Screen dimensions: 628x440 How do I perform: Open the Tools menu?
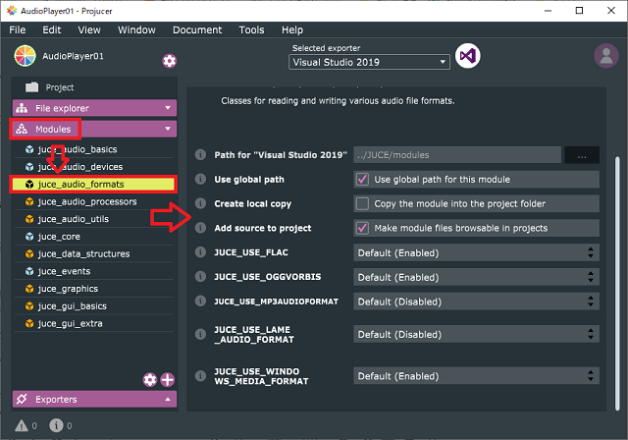251,30
